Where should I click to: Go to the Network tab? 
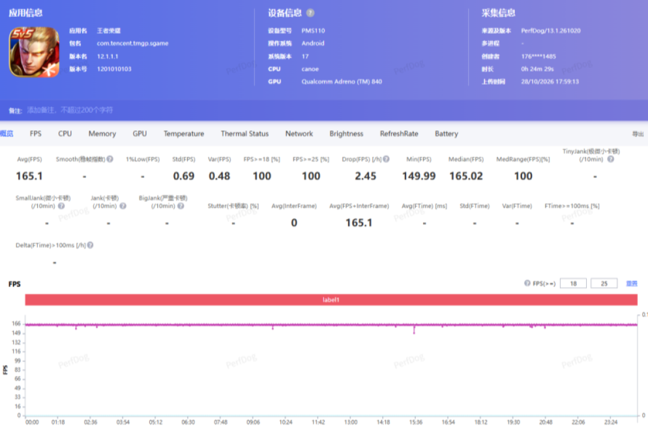pos(299,134)
